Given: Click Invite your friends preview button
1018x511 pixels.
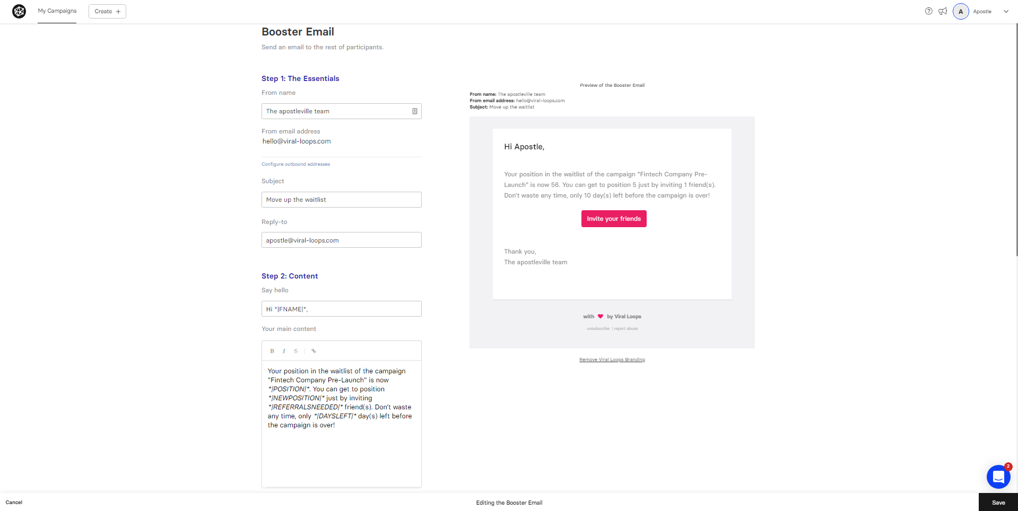Looking at the screenshot, I should pyautogui.click(x=614, y=219).
